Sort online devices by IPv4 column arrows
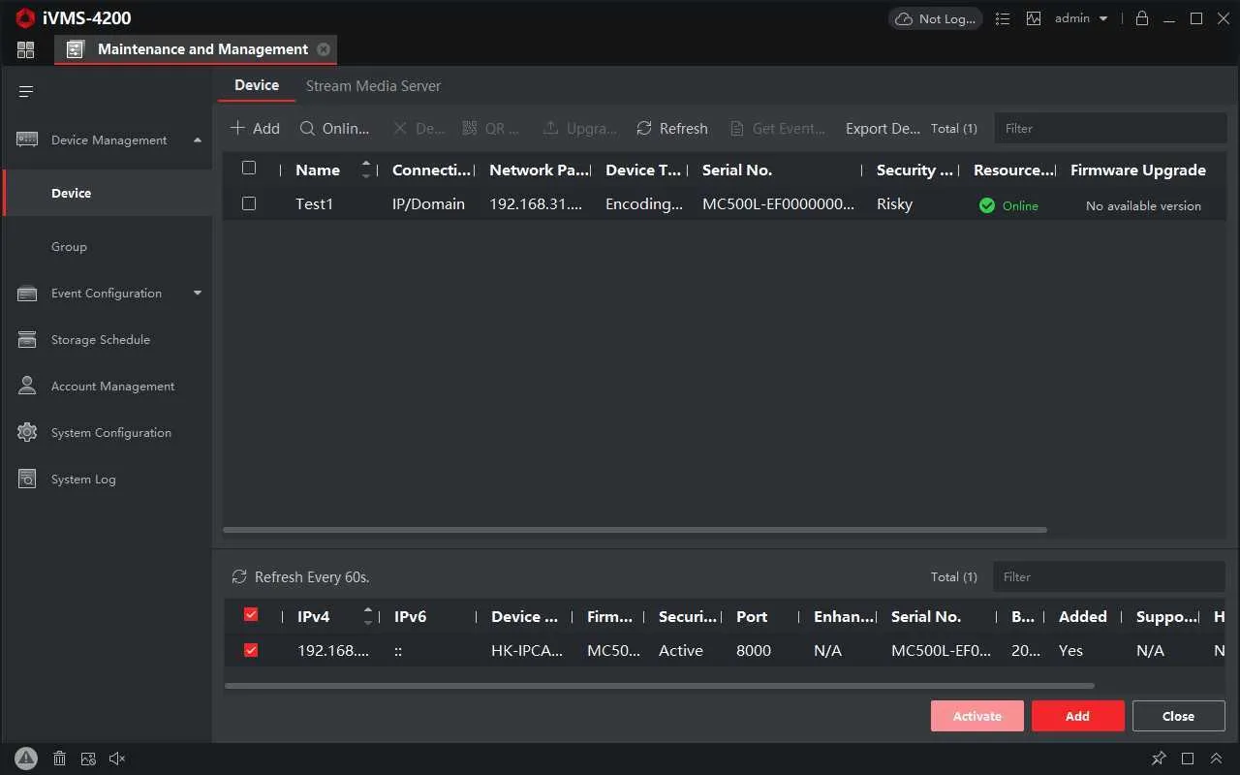The width and height of the screenshot is (1240, 775). click(368, 616)
